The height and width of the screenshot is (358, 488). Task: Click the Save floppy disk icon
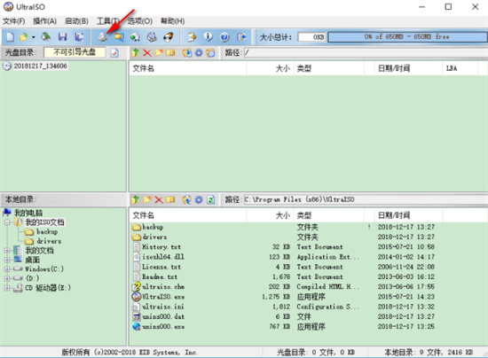63,37
